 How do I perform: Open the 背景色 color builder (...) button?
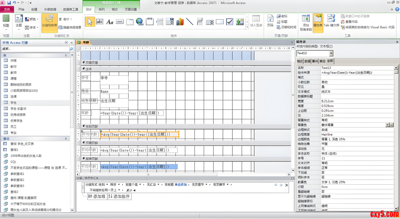[391, 125]
